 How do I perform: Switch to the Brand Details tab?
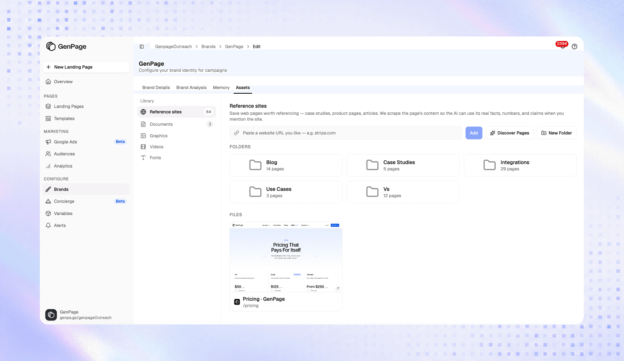pyautogui.click(x=156, y=88)
